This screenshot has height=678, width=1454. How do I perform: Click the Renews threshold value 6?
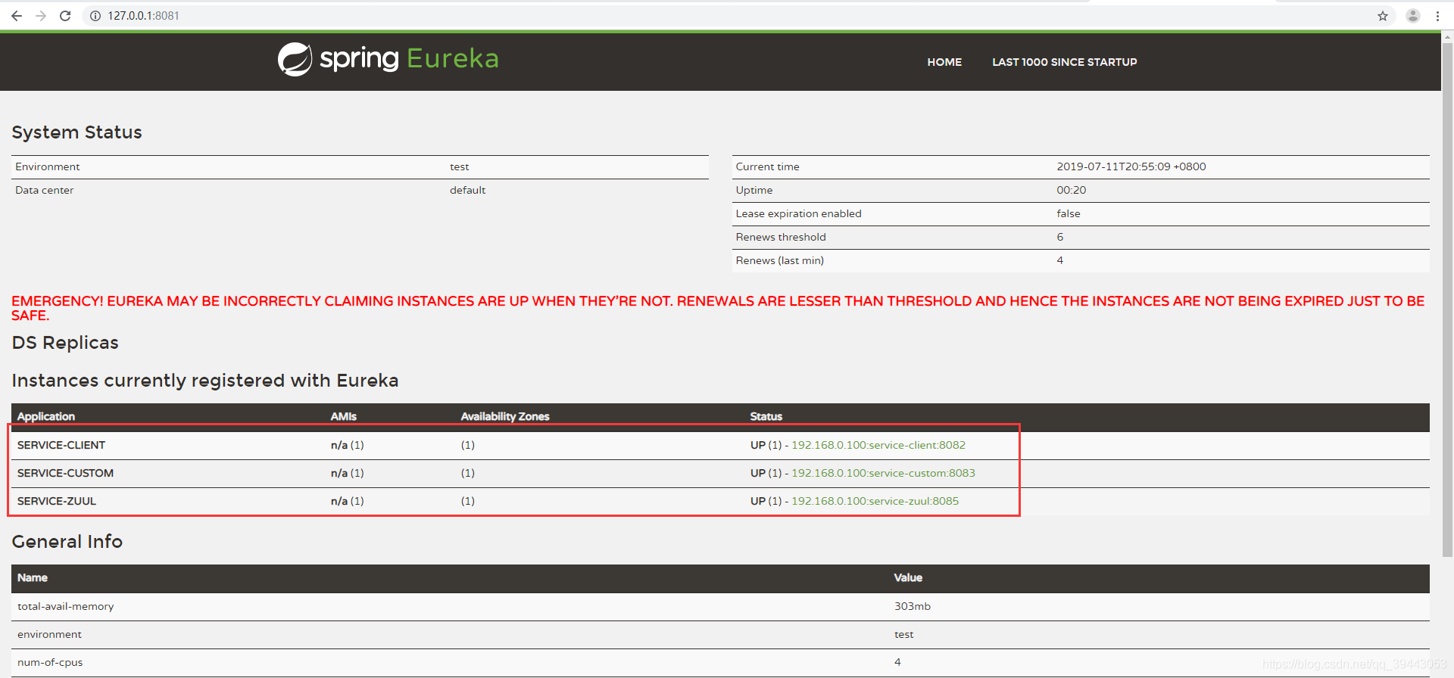click(x=1059, y=237)
